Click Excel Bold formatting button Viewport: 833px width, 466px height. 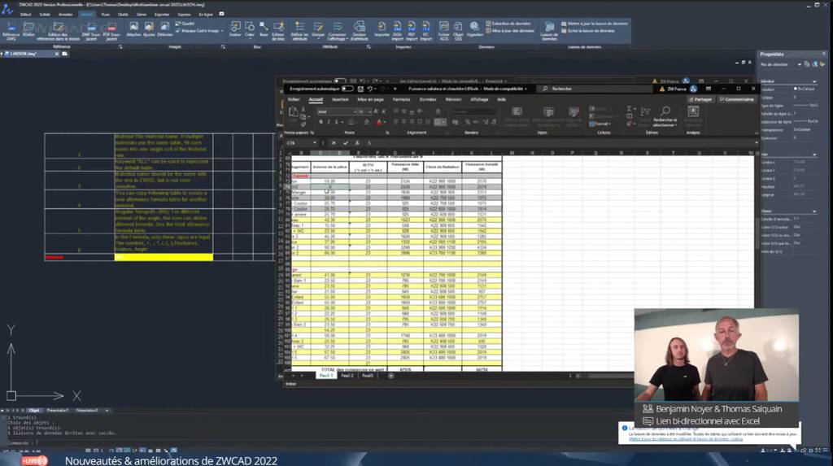[321, 122]
